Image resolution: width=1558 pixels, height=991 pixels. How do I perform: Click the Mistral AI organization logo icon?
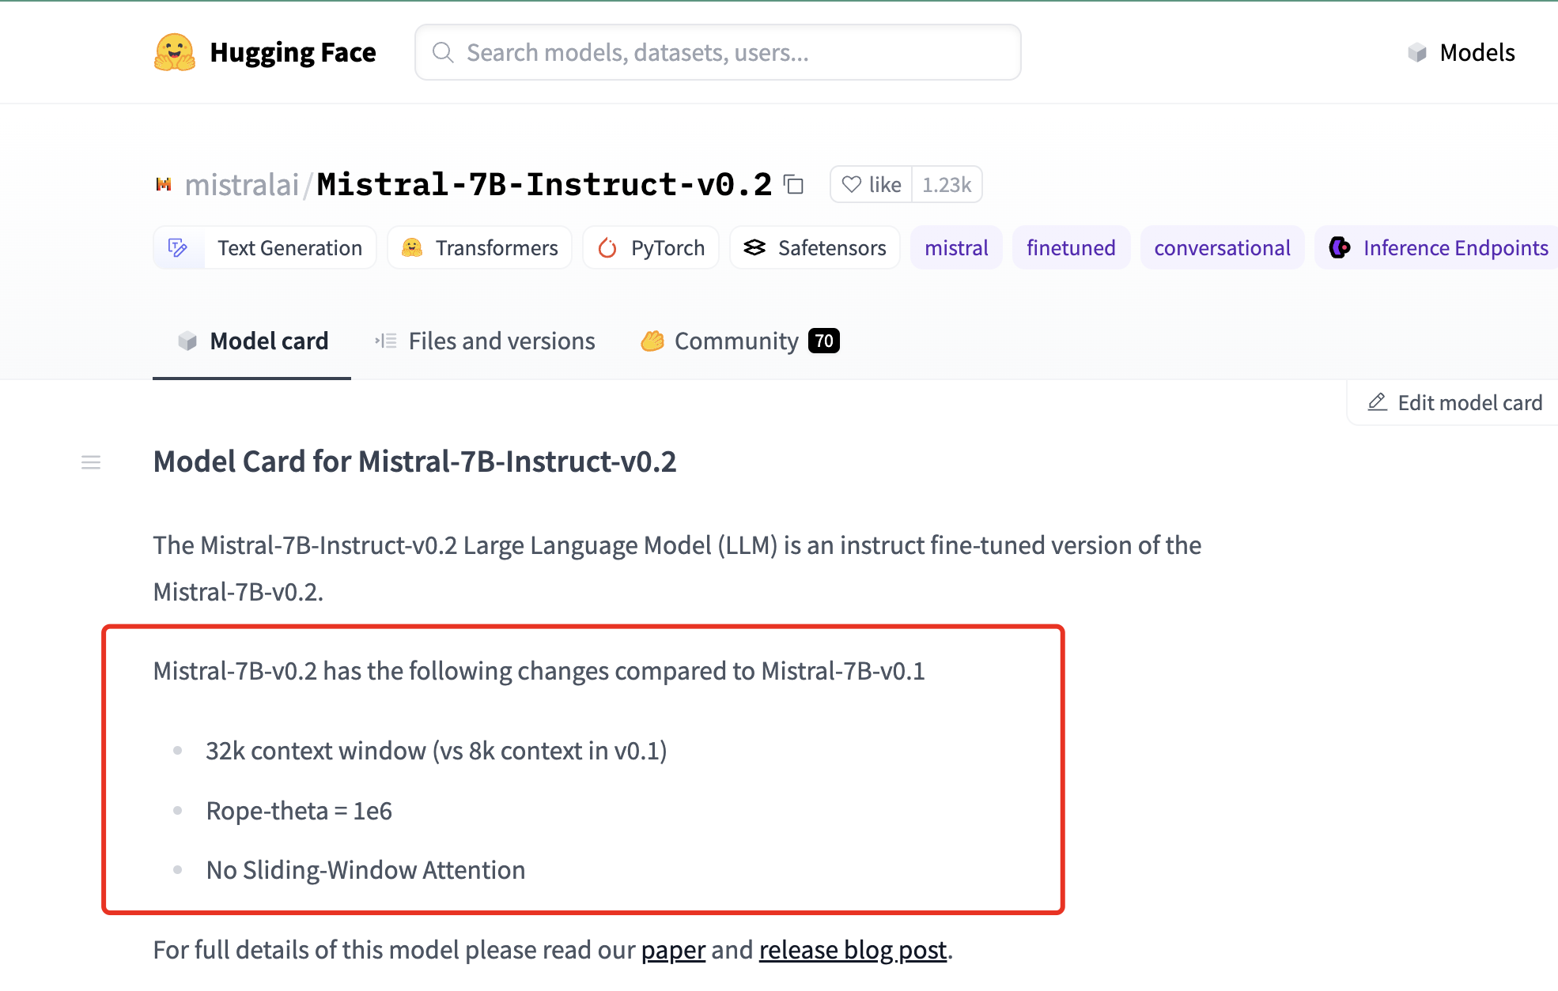[x=164, y=184]
